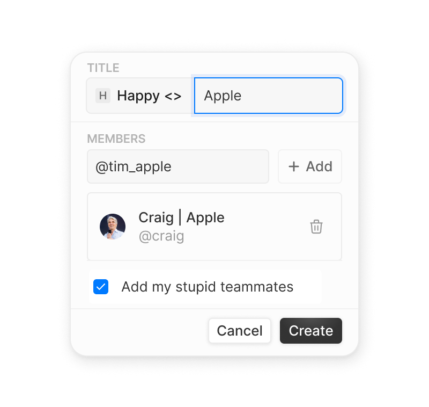Viewport: 429px width, 407px height.
Task: Click the TITLE section label
Action: [x=103, y=68]
